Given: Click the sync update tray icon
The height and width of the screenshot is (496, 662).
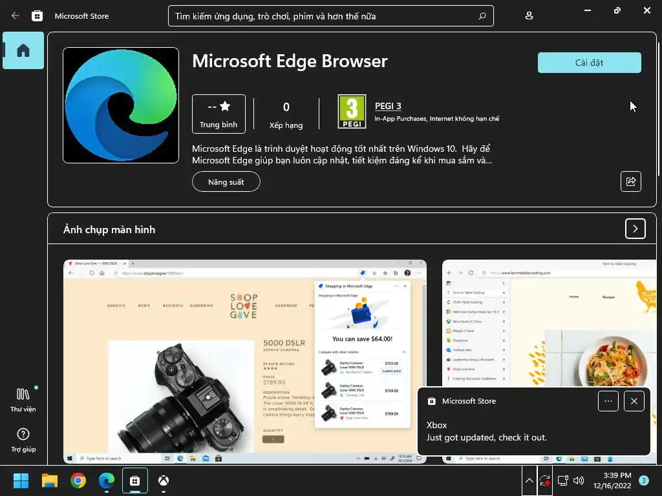Looking at the screenshot, I should click(545, 480).
